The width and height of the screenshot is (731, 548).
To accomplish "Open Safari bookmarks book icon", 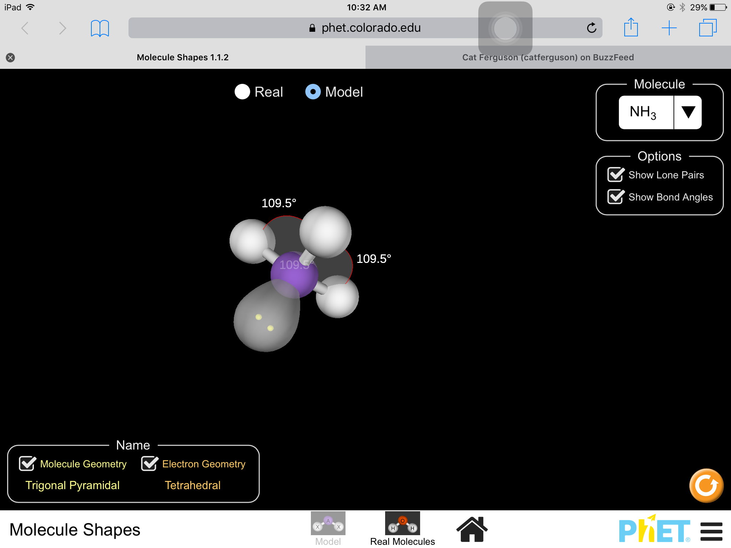I will 100,28.
